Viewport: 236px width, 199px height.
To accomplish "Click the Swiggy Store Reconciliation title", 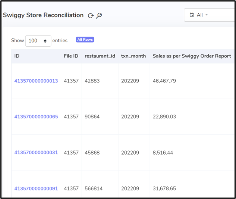I will pyautogui.click(x=43, y=15).
